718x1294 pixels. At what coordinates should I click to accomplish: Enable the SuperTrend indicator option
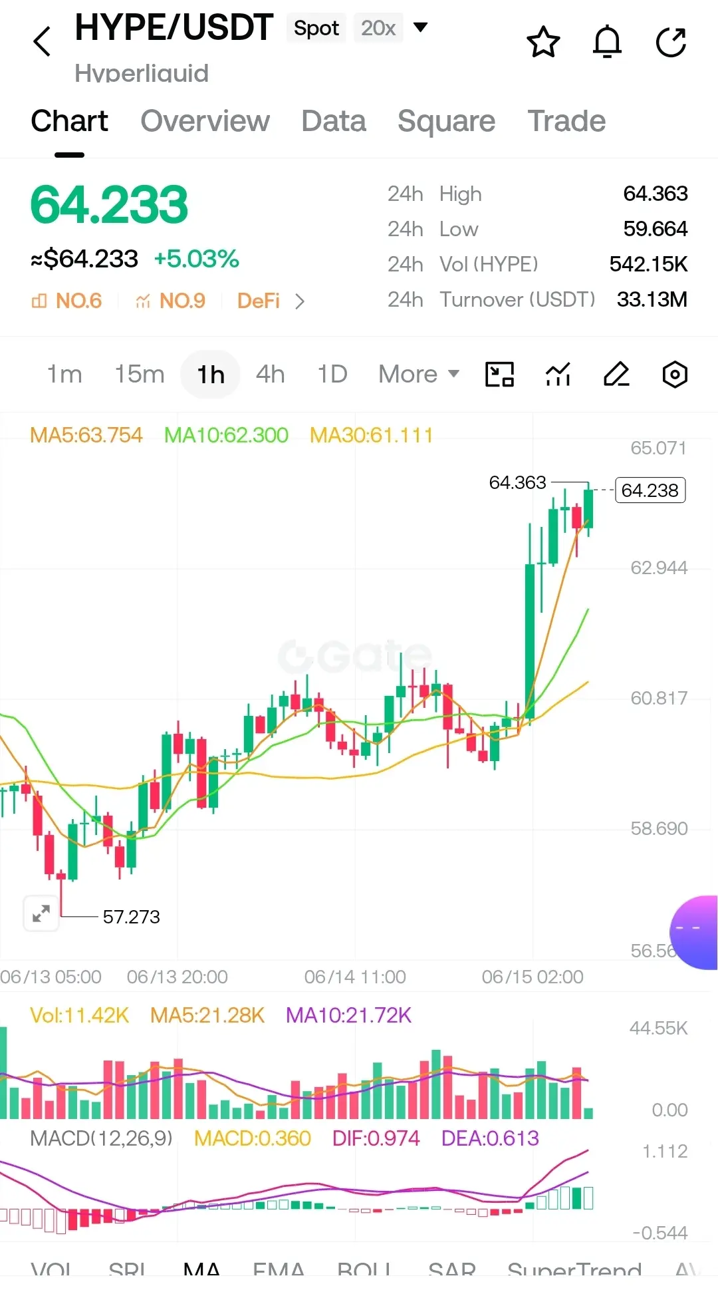(574, 1269)
